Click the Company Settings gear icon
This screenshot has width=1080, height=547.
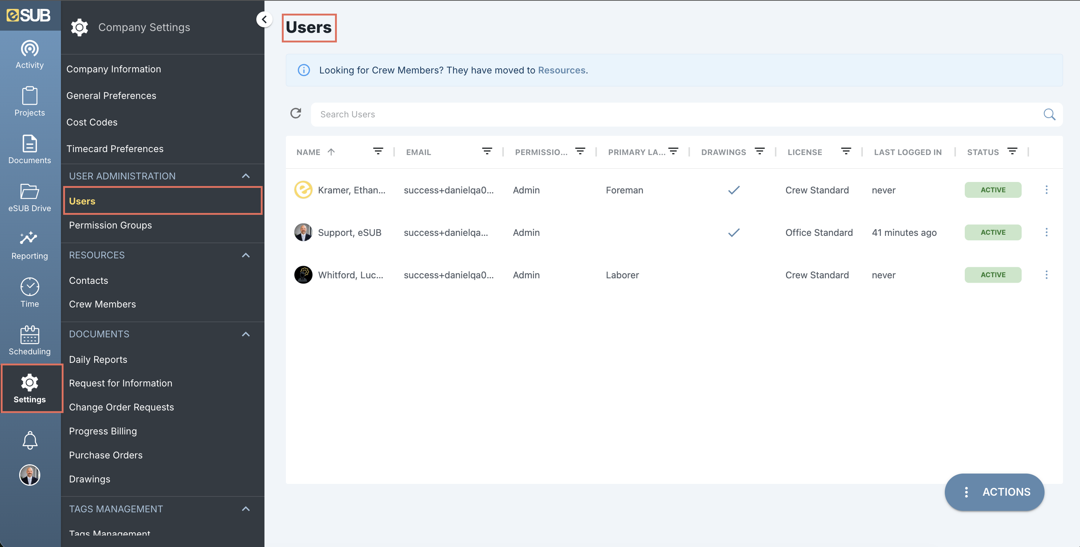79,28
